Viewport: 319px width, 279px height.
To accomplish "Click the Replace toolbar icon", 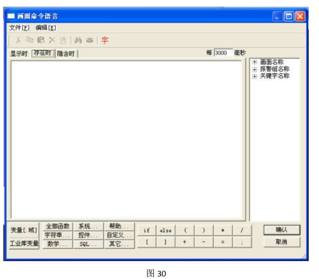I will 90,40.
